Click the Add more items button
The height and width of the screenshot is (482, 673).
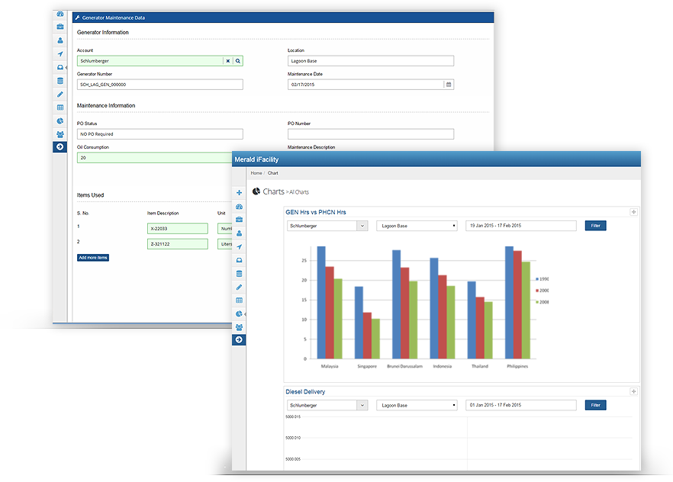93,258
